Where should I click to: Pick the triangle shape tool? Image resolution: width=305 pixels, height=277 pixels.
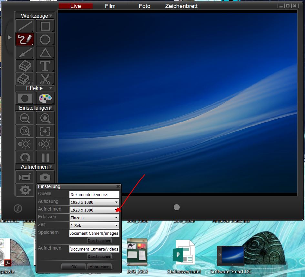pyautogui.click(x=45, y=53)
